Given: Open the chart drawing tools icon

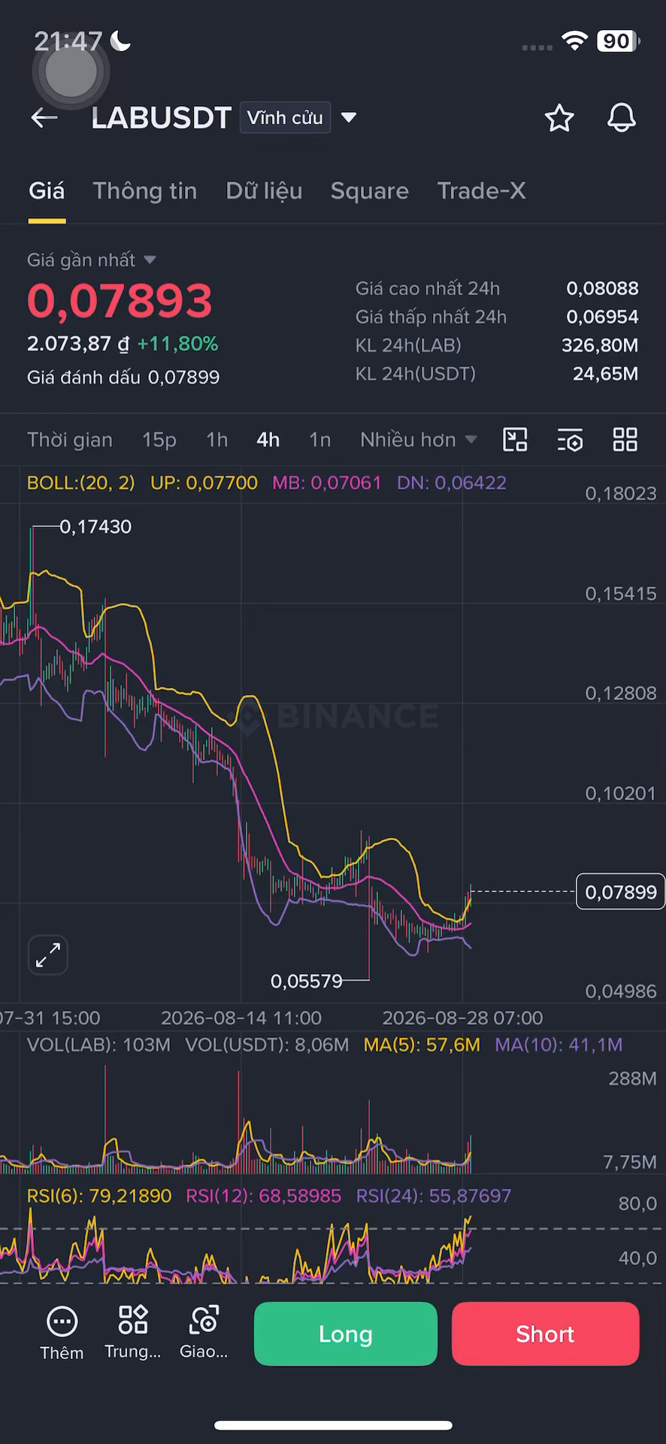Looking at the screenshot, I should [x=515, y=440].
